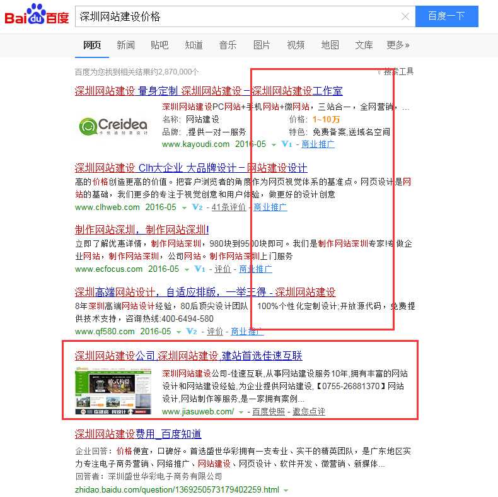
Task: Click the www.clhweb.com URL text
Action: point(107,208)
